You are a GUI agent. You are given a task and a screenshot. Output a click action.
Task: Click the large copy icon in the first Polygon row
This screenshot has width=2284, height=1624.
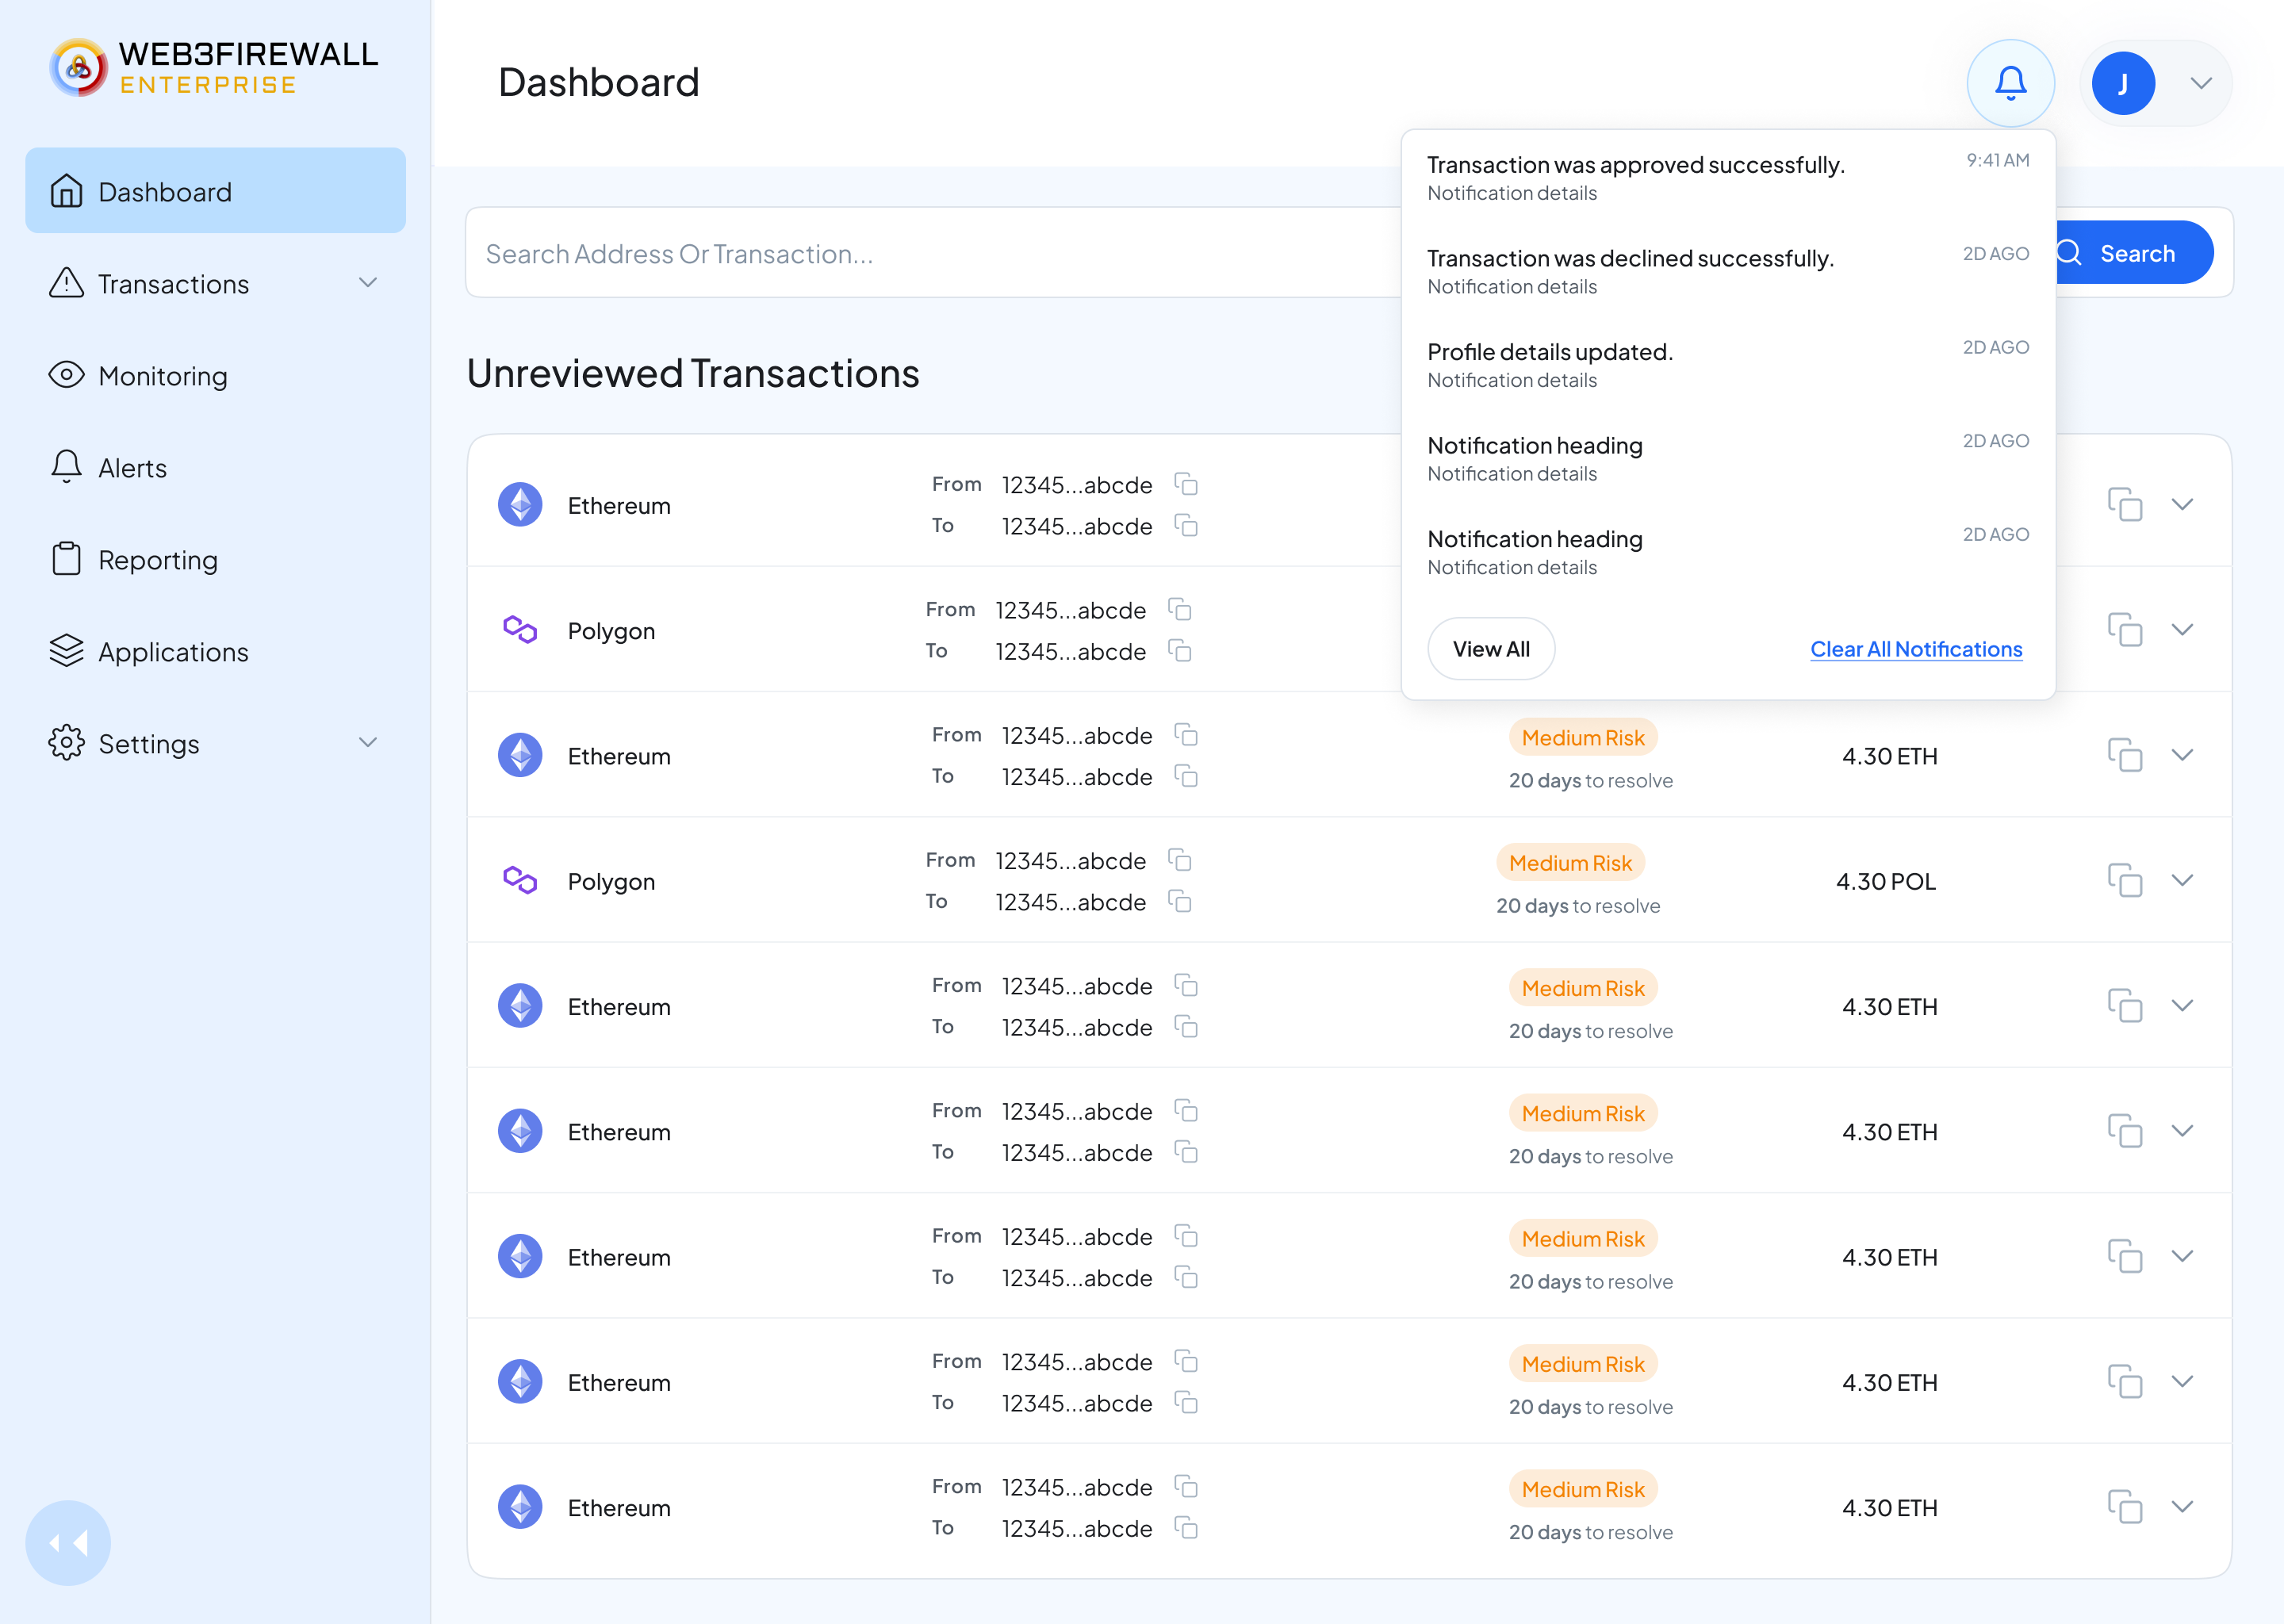tap(2124, 630)
